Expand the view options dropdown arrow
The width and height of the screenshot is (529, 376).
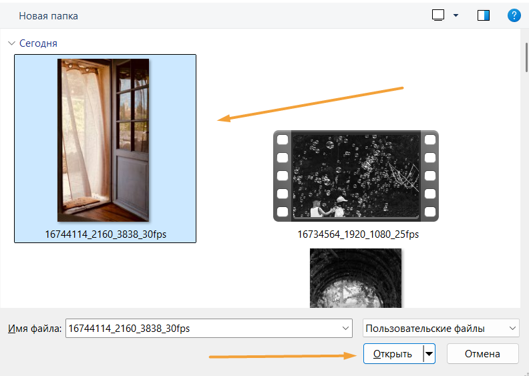[x=456, y=15]
